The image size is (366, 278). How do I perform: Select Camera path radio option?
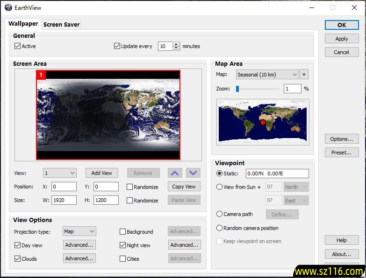(x=219, y=214)
